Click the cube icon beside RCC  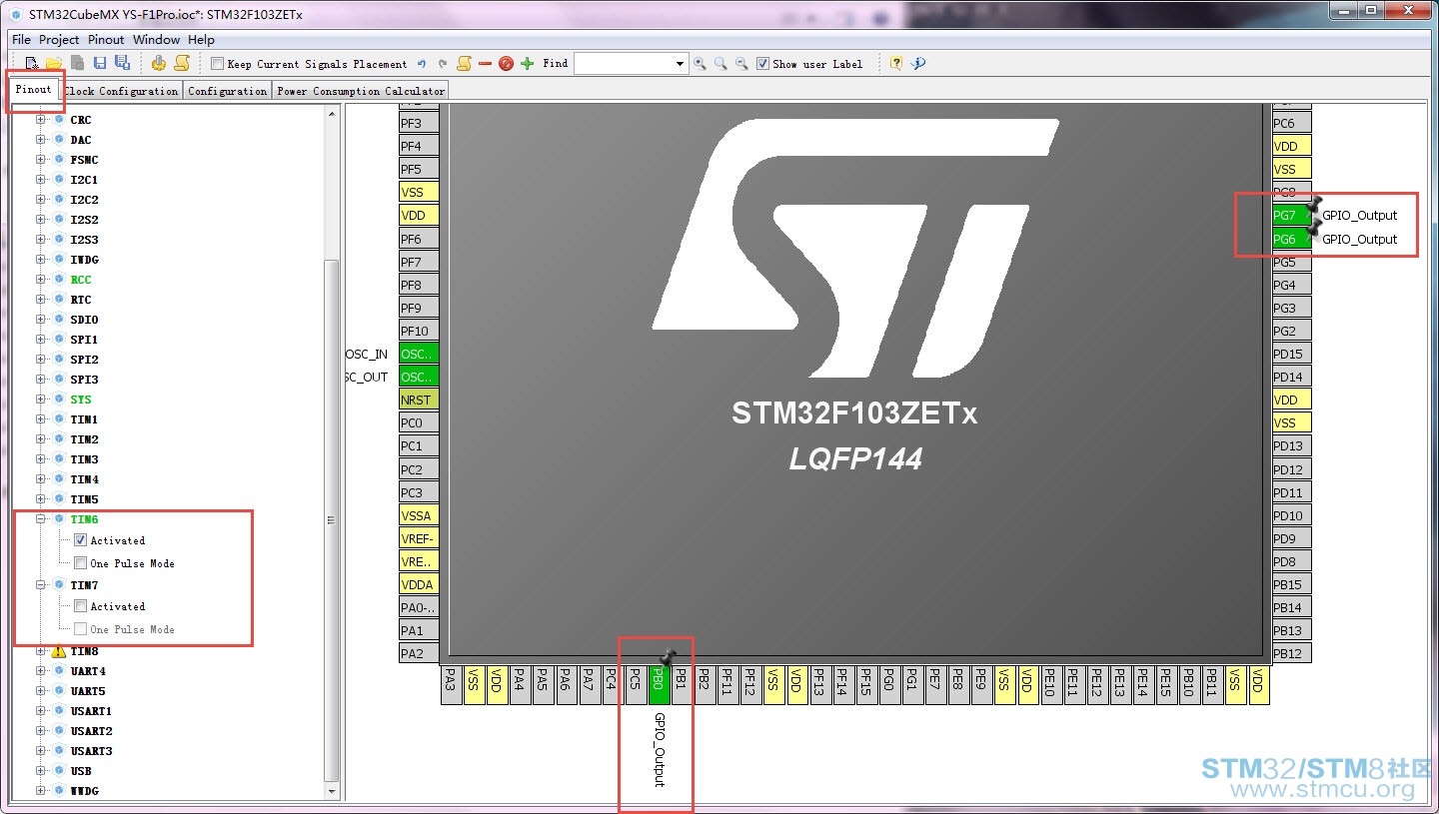coord(59,280)
